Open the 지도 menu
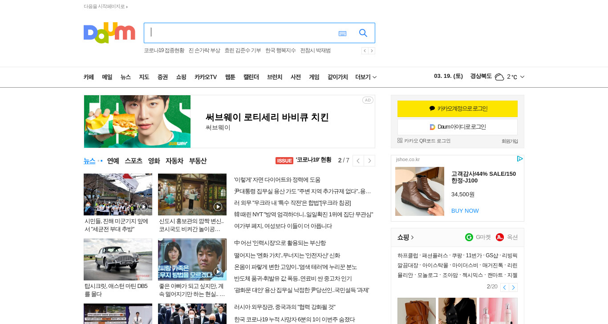This screenshot has height=324, width=608. (x=144, y=77)
